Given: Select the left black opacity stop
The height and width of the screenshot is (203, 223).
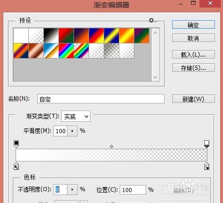Looking at the screenshot, I should pos(17,144).
